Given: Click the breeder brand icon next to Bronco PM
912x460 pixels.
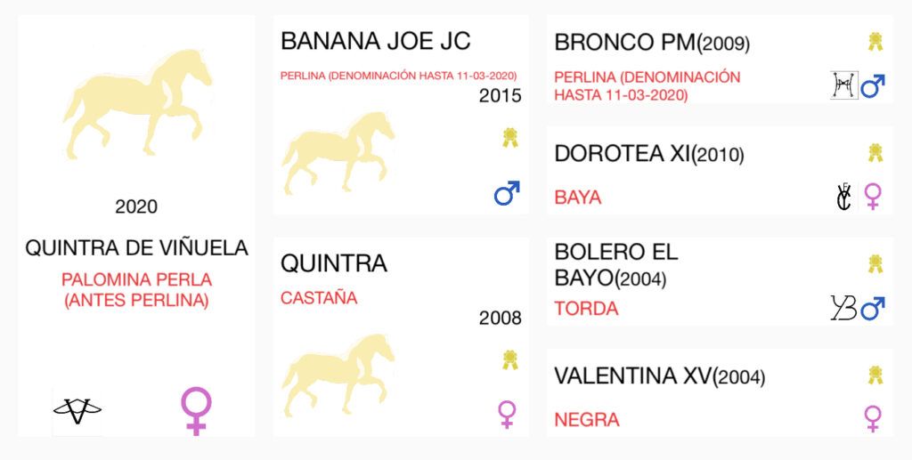Looking at the screenshot, I should 844,86.
